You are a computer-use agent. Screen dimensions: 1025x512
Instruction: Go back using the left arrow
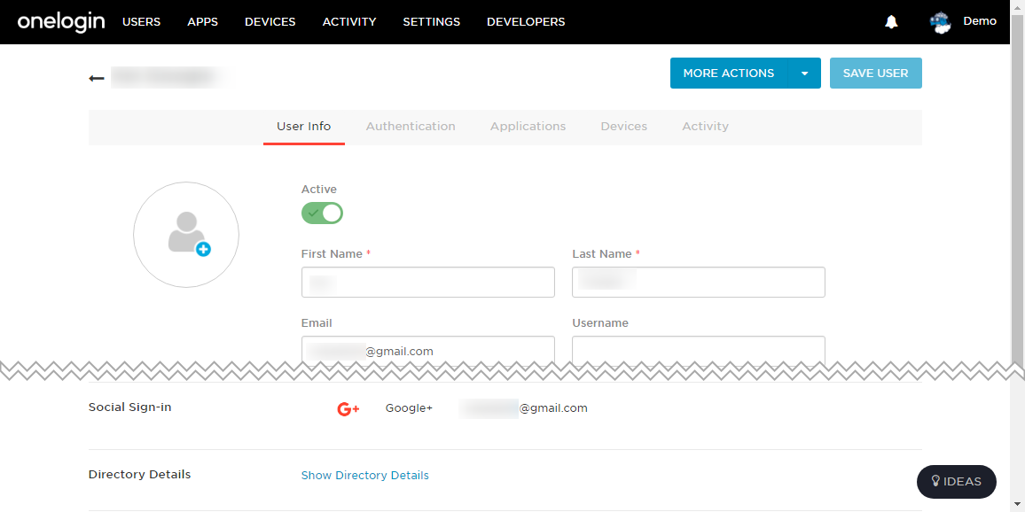(x=97, y=78)
